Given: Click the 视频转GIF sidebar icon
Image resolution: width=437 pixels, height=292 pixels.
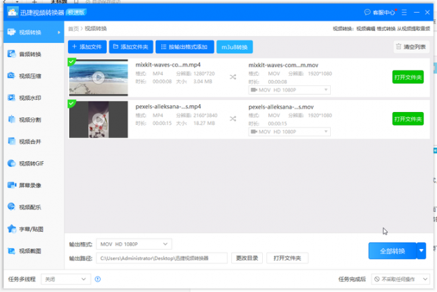Looking at the screenshot, I should click(x=11, y=163).
